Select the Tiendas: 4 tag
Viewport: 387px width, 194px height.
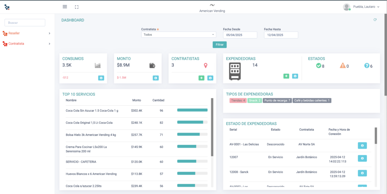pyautogui.click(x=238, y=100)
